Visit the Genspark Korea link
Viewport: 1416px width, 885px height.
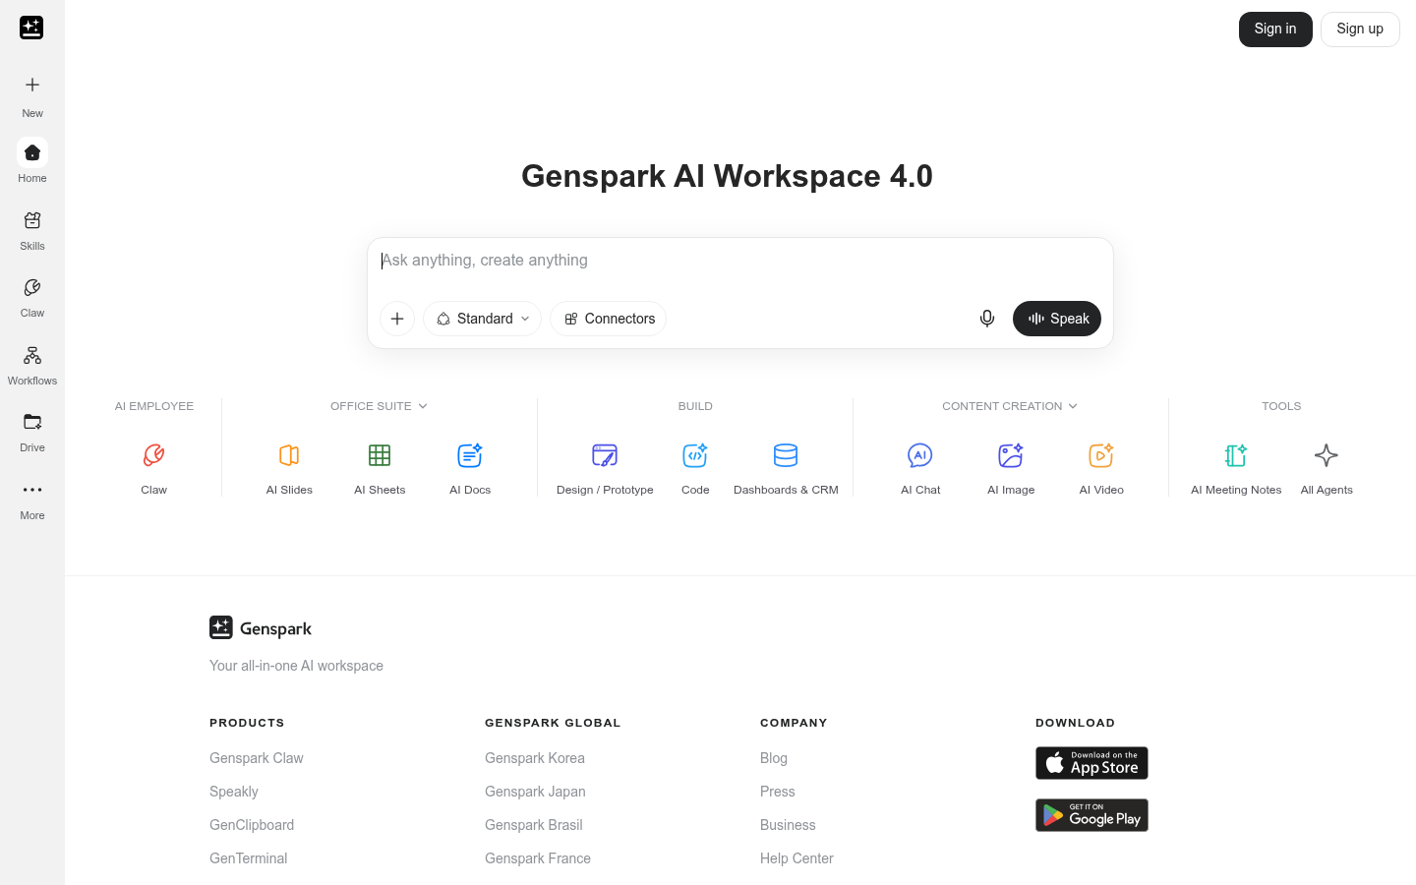(535, 758)
